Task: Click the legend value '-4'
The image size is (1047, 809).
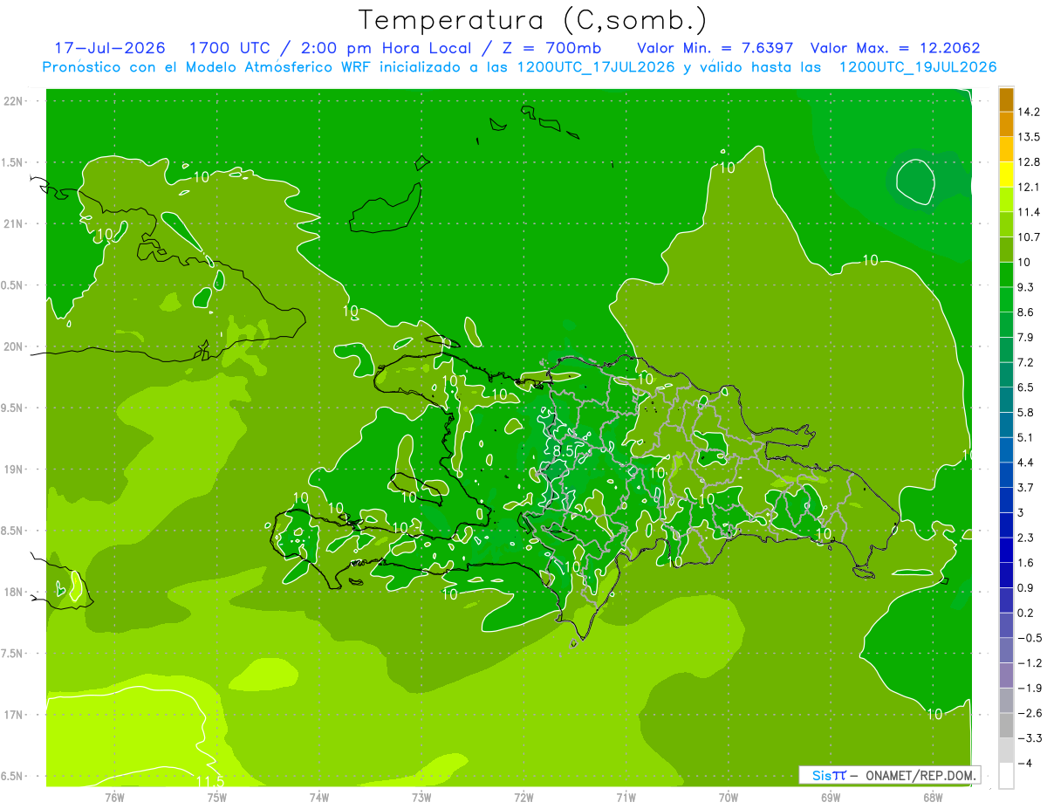Action: pyautogui.click(x=1024, y=764)
